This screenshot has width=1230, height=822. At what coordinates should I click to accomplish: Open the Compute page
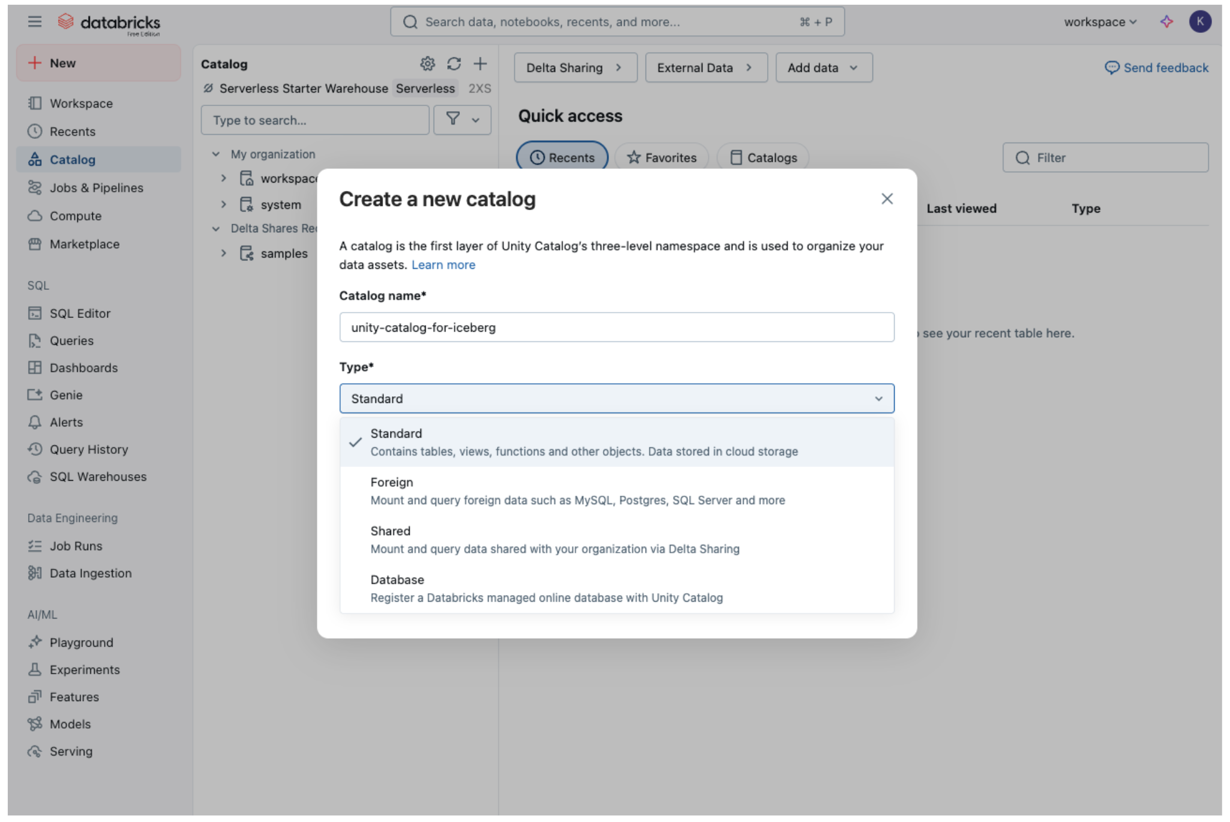tap(75, 216)
